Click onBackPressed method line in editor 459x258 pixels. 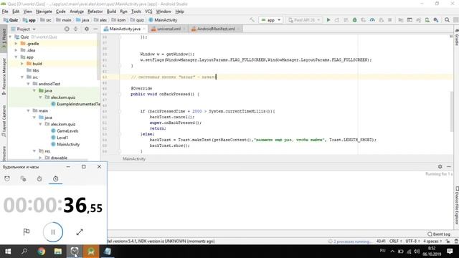tap(165, 94)
